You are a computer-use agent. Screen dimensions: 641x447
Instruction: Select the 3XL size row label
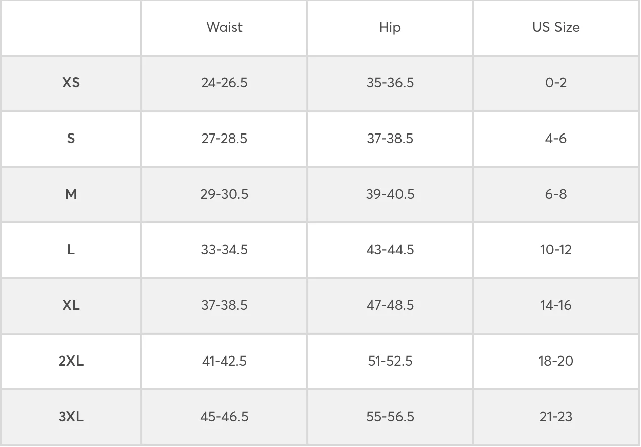(71, 417)
